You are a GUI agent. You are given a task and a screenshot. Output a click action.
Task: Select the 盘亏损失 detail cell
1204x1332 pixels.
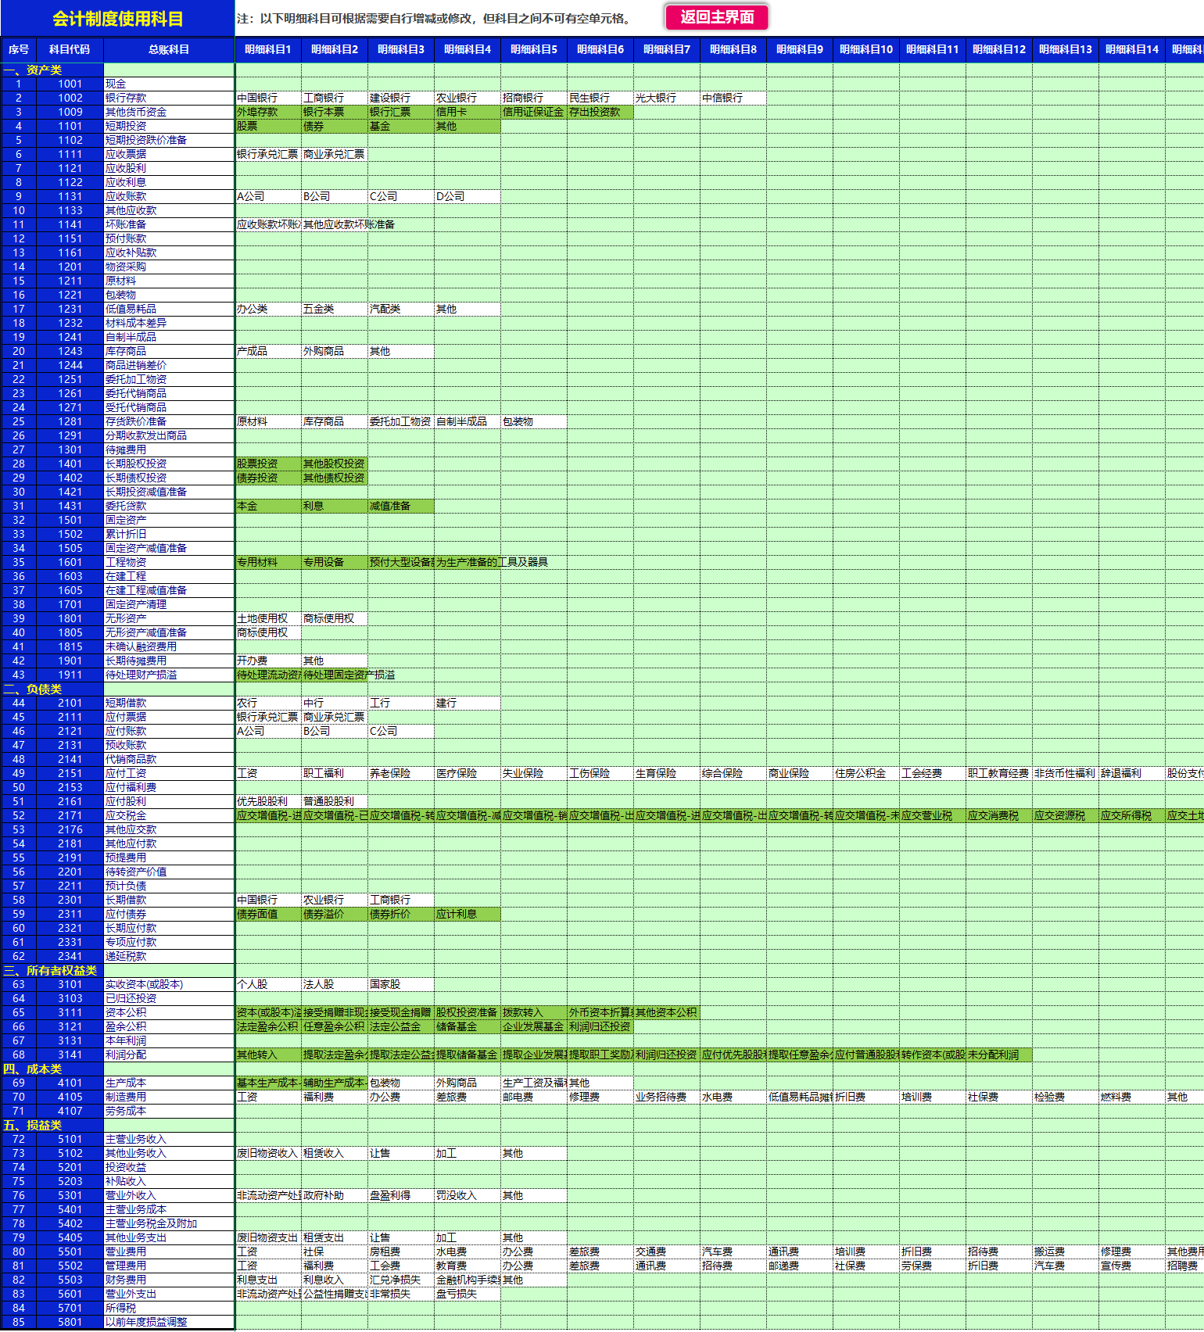[x=468, y=1294]
